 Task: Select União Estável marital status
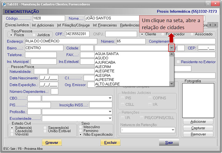[45, 131]
